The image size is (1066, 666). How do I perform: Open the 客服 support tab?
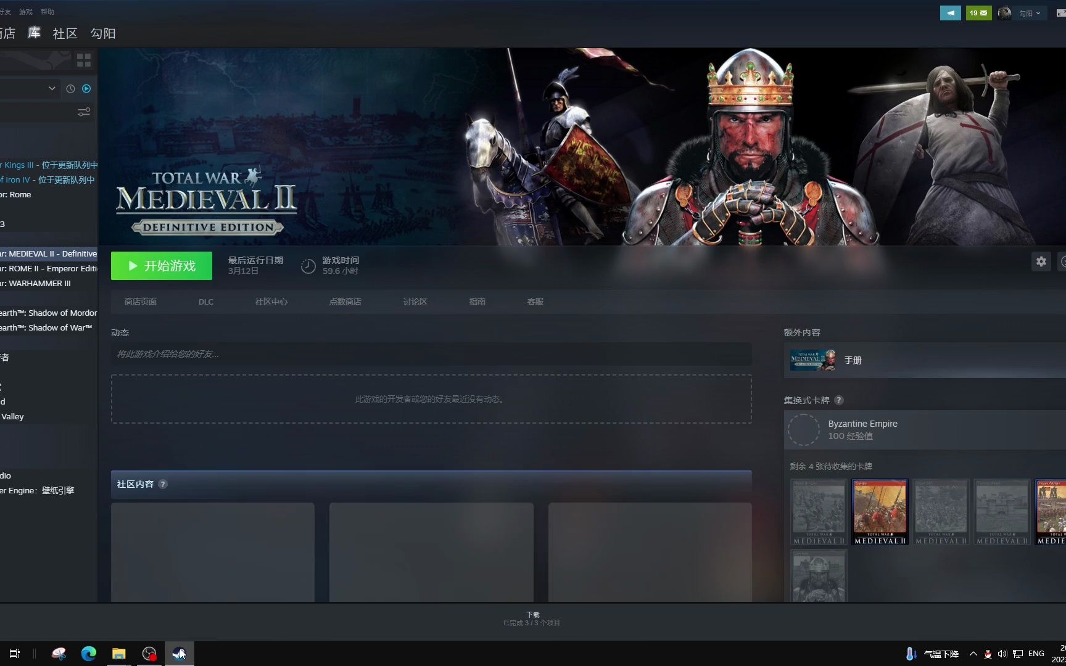(535, 302)
